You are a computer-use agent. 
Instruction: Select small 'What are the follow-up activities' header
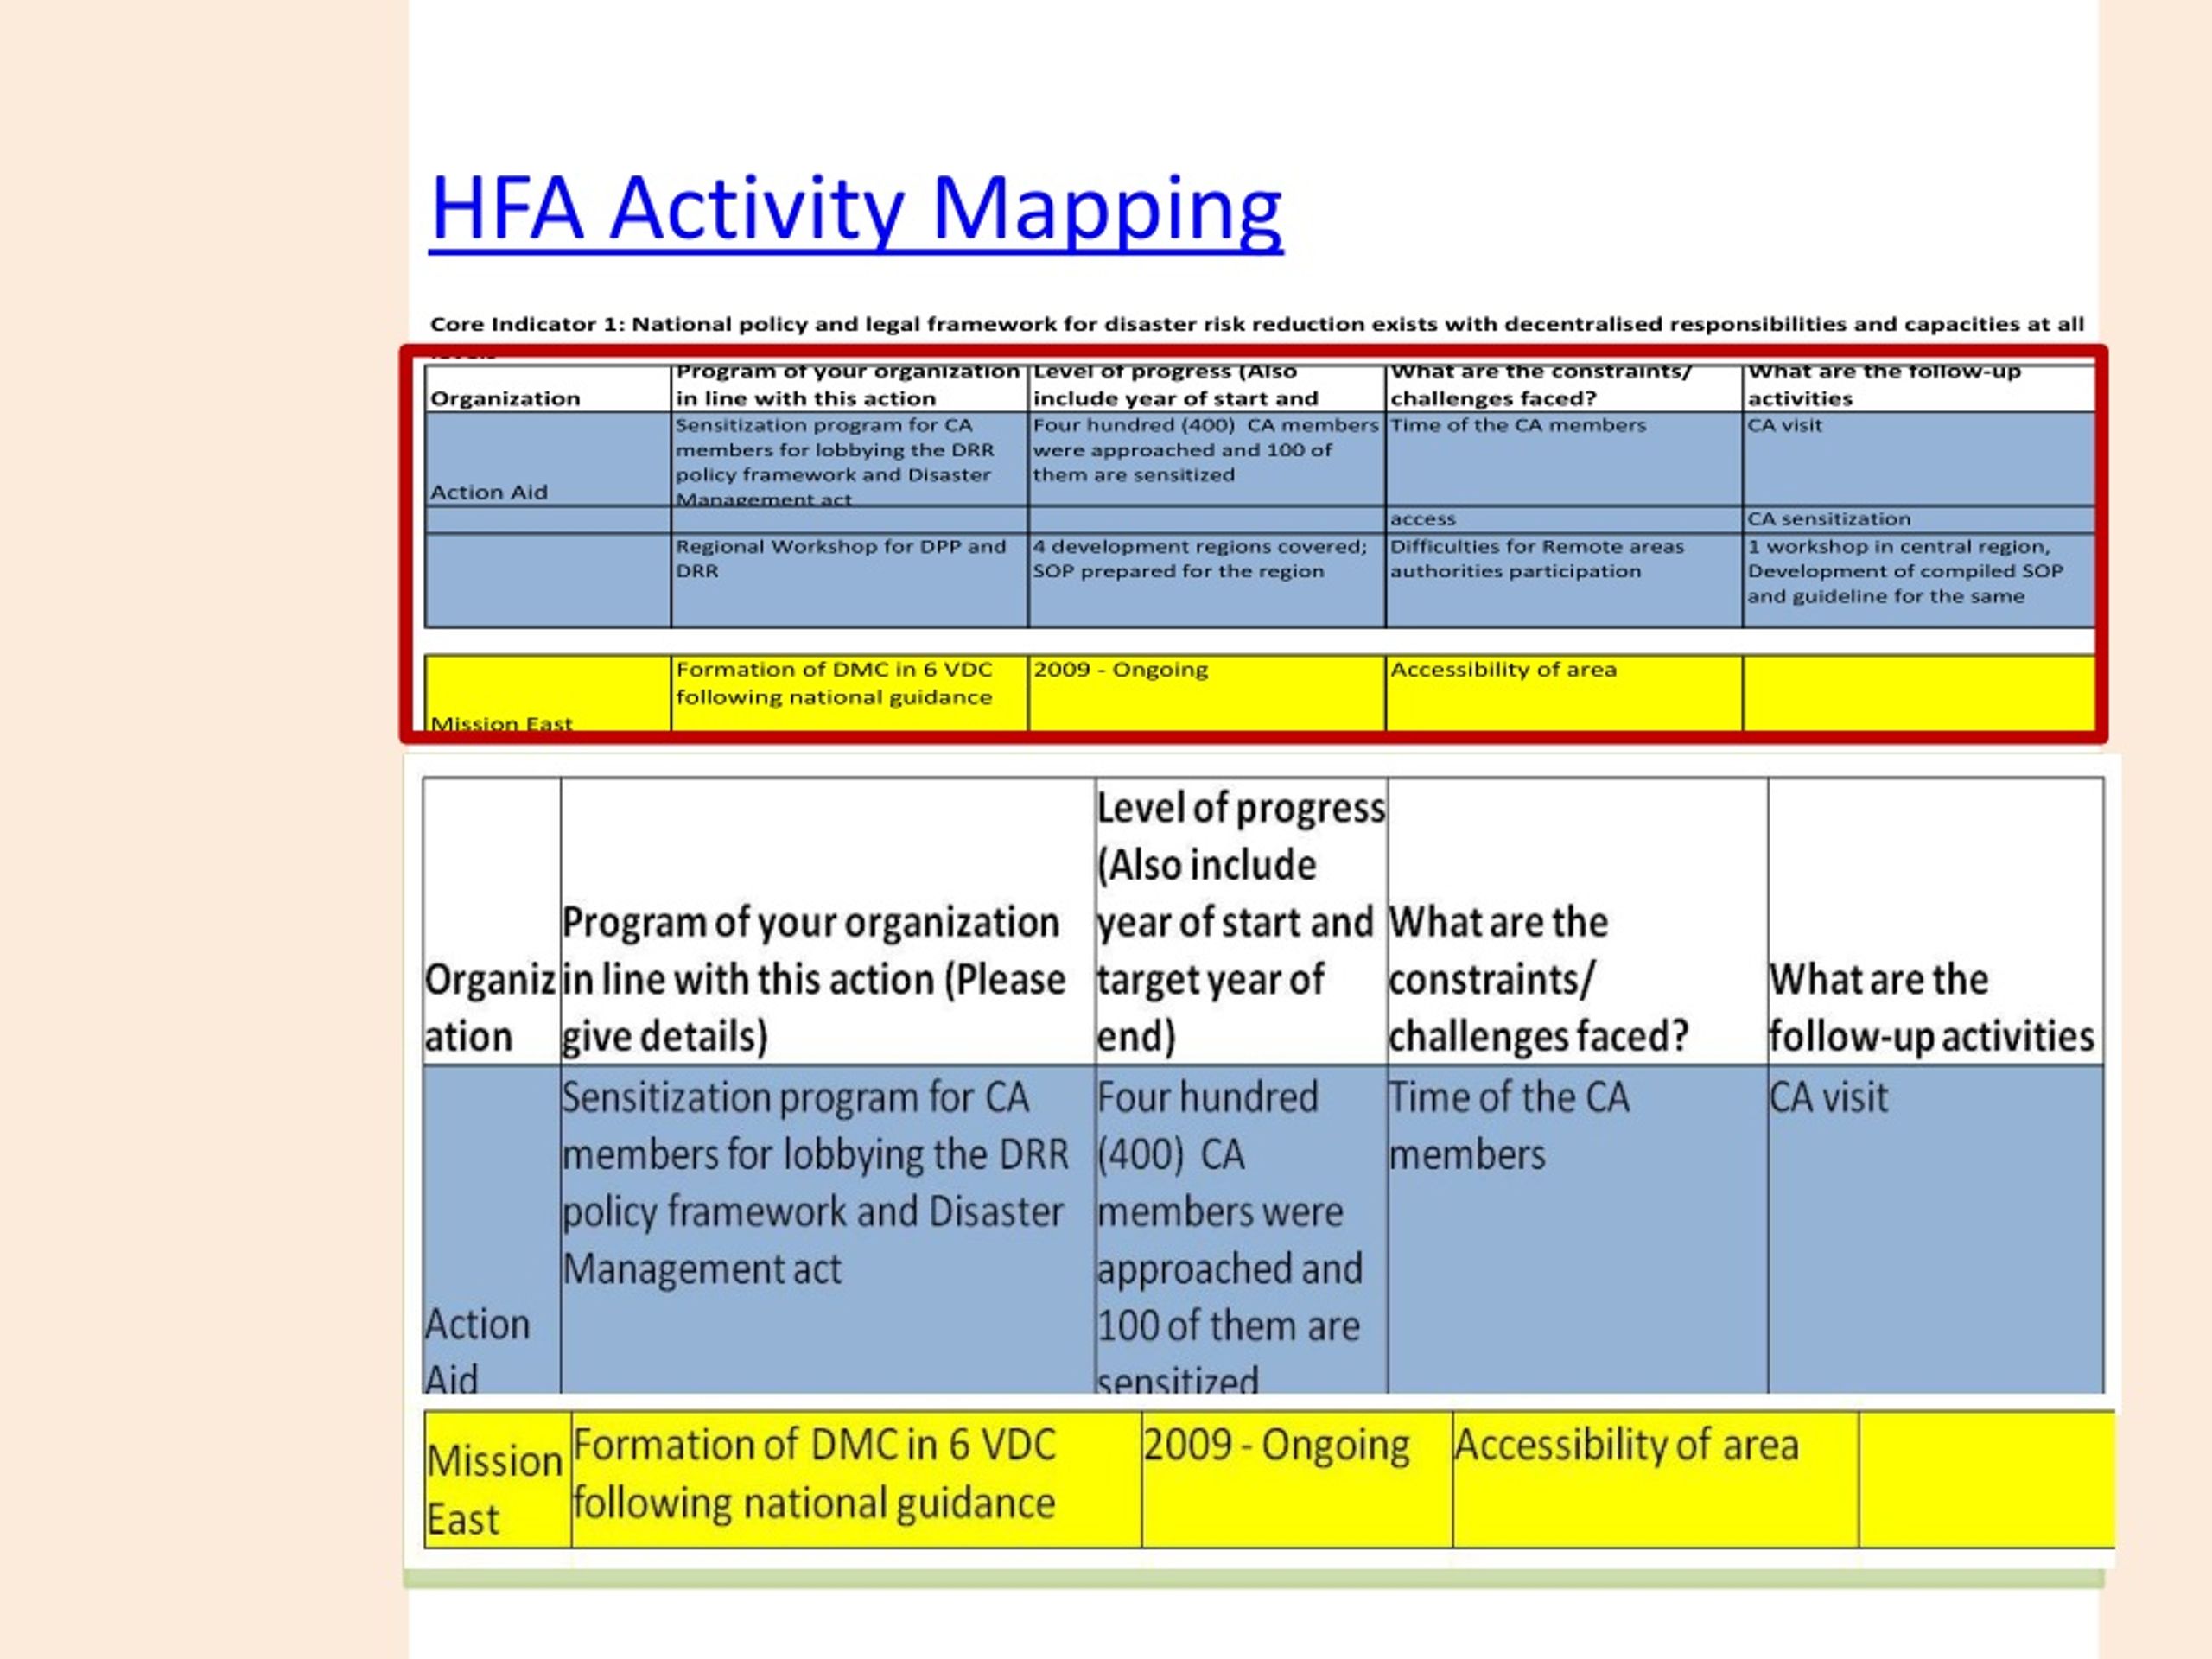1919,389
